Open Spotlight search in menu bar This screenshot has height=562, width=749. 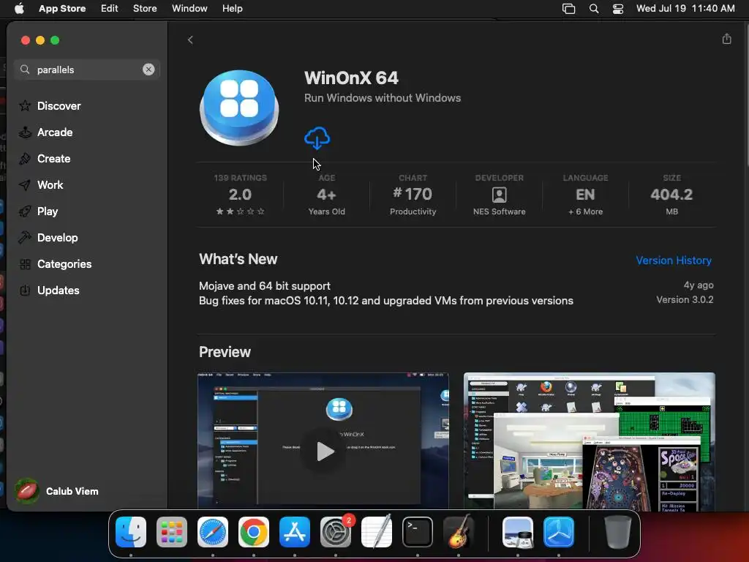(594, 9)
